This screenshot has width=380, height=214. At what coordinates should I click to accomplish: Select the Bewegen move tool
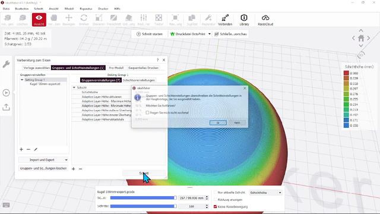[x=69, y=20]
